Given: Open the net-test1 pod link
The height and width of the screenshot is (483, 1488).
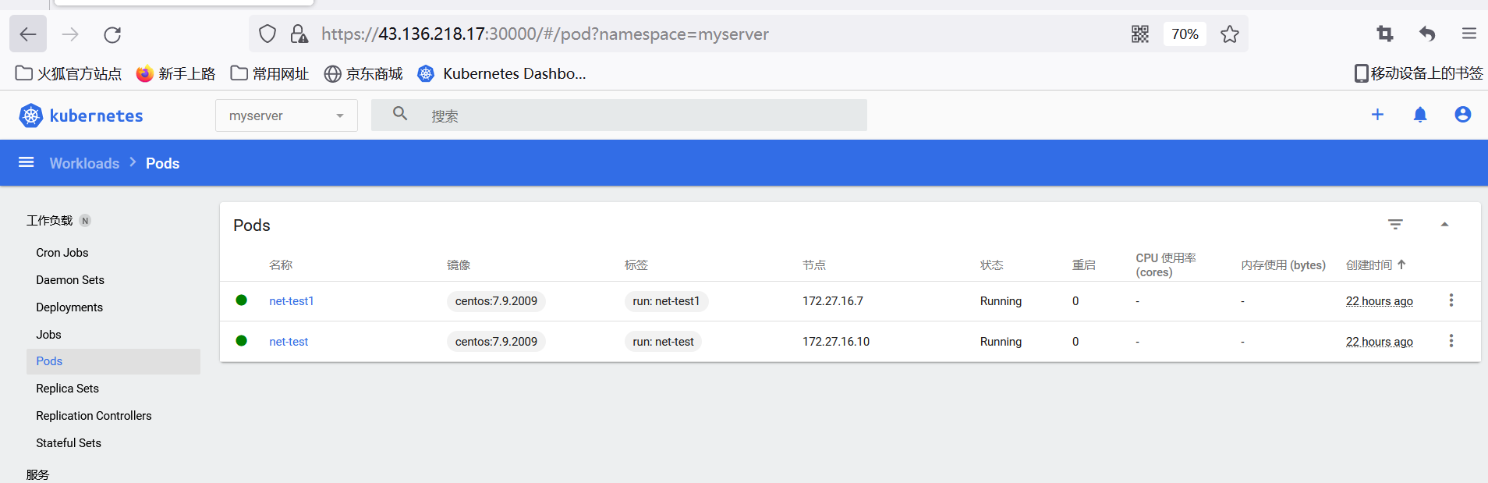Looking at the screenshot, I should [291, 301].
